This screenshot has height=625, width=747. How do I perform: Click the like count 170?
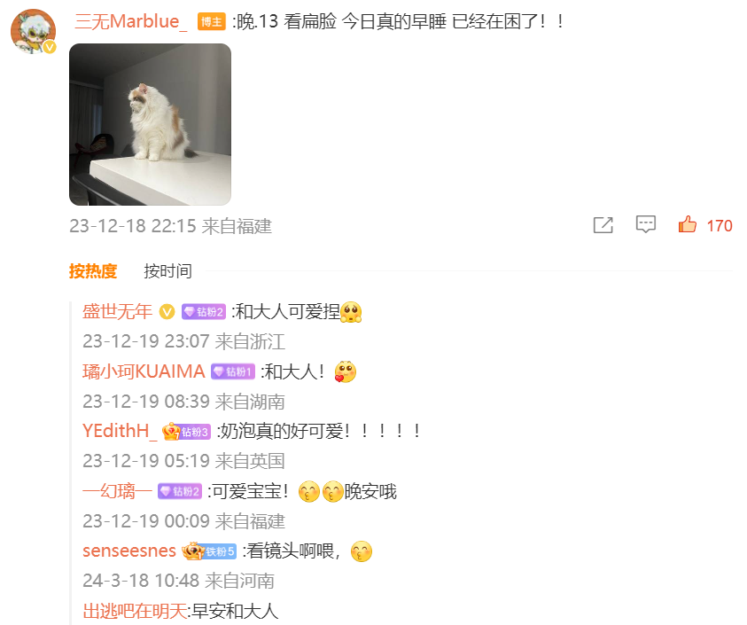click(719, 226)
